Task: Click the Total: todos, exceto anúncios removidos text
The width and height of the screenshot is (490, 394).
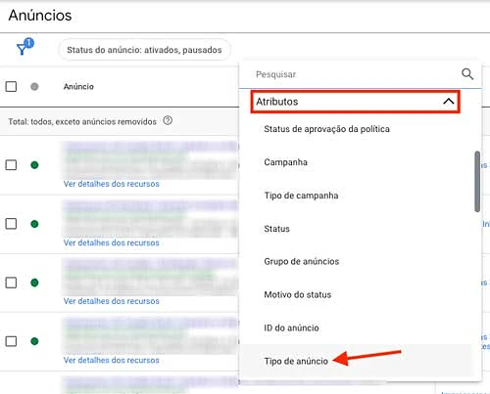Action: (82, 121)
